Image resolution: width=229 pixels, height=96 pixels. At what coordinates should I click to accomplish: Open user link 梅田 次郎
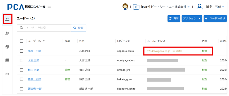(33, 70)
